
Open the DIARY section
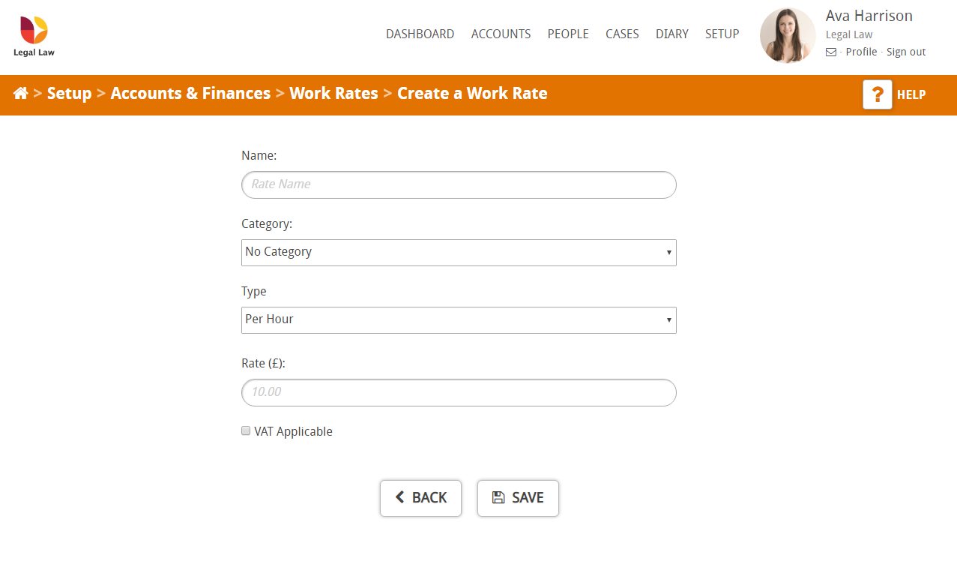(671, 34)
